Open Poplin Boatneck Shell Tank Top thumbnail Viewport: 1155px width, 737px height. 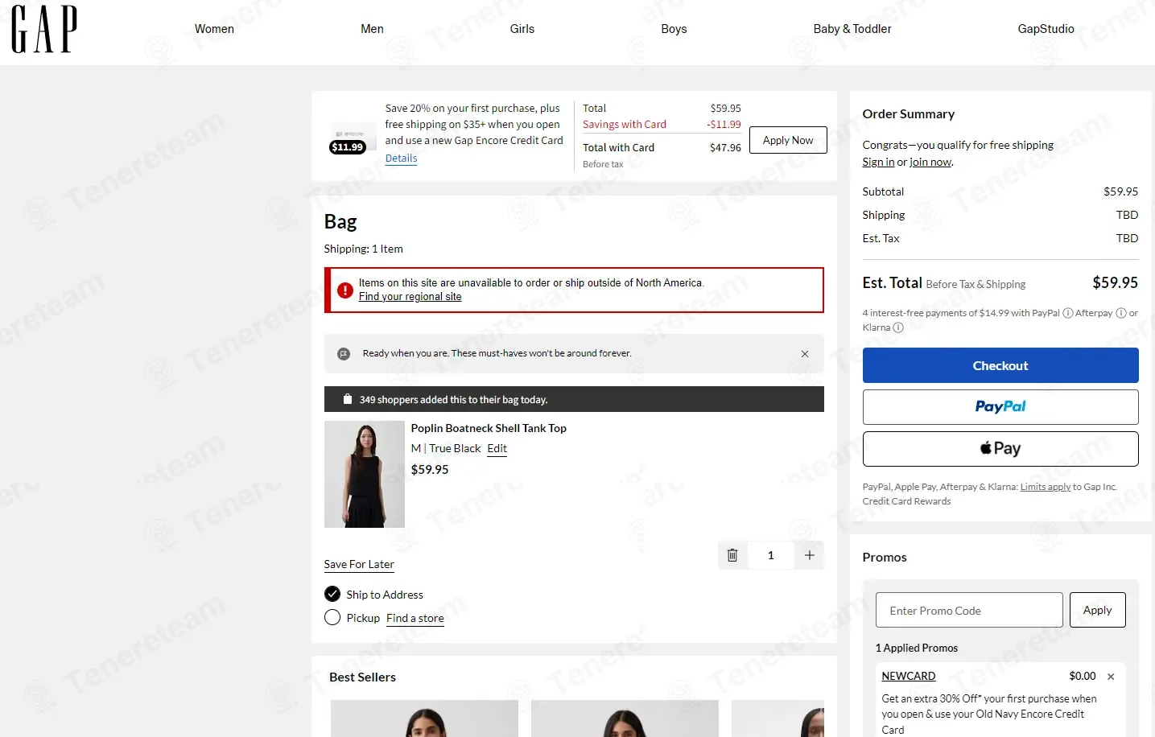(x=365, y=474)
